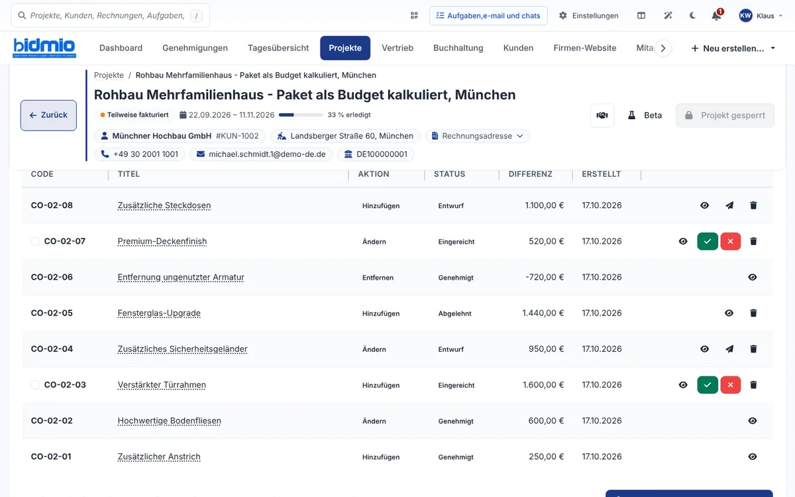Image resolution: width=795 pixels, height=497 pixels.
Task: Click the email michael.schmidt.1@demo-de.de
Action: [x=262, y=154]
